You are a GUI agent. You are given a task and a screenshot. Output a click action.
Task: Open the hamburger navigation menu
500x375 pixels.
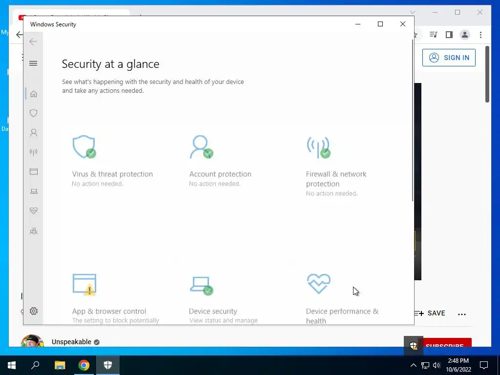coord(33,63)
